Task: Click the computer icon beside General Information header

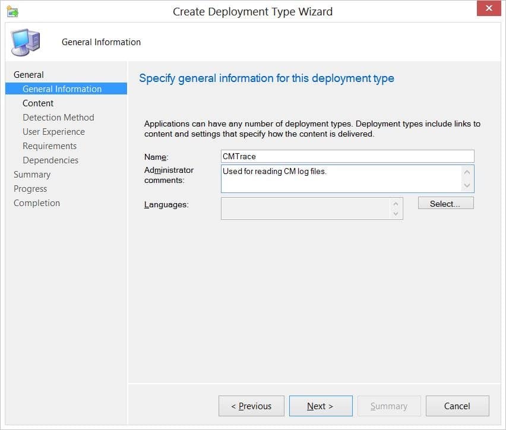Action: (26, 42)
